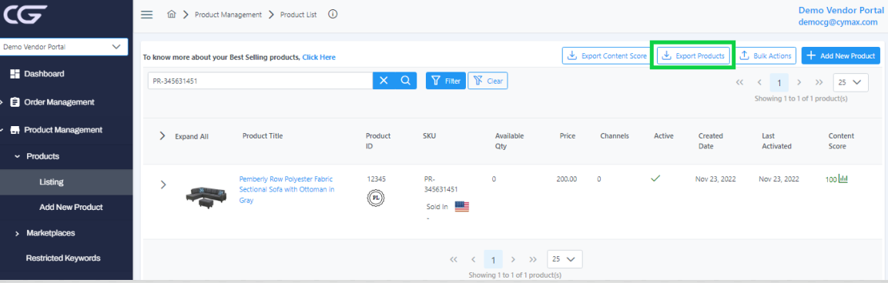This screenshot has width=888, height=283.
Task: Click price value 200.00
Action: tap(566, 179)
